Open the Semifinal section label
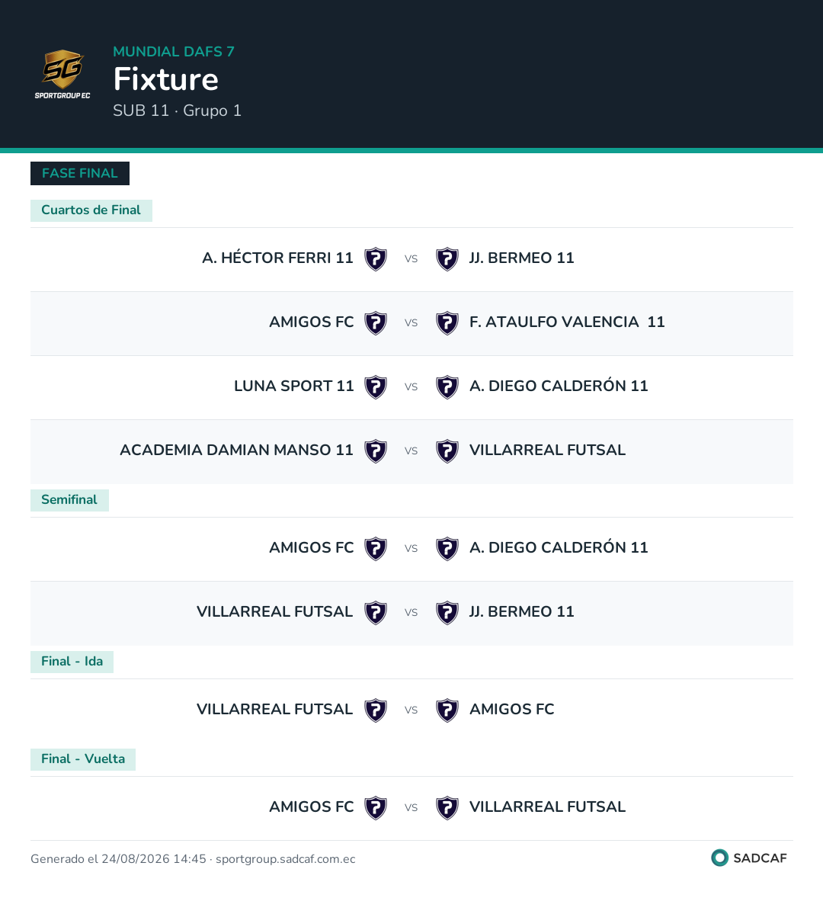Viewport: 823px width, 898px height. [69, 500]
